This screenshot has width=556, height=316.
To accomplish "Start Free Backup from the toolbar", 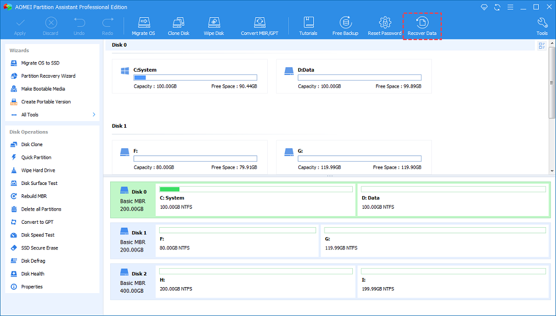I will [x=345, y=26].
